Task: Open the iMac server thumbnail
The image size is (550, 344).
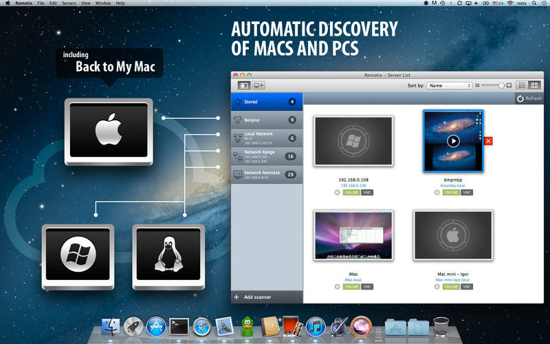Action: 353,235
